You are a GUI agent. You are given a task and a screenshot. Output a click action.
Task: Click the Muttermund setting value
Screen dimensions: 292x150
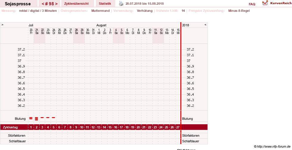100,11
